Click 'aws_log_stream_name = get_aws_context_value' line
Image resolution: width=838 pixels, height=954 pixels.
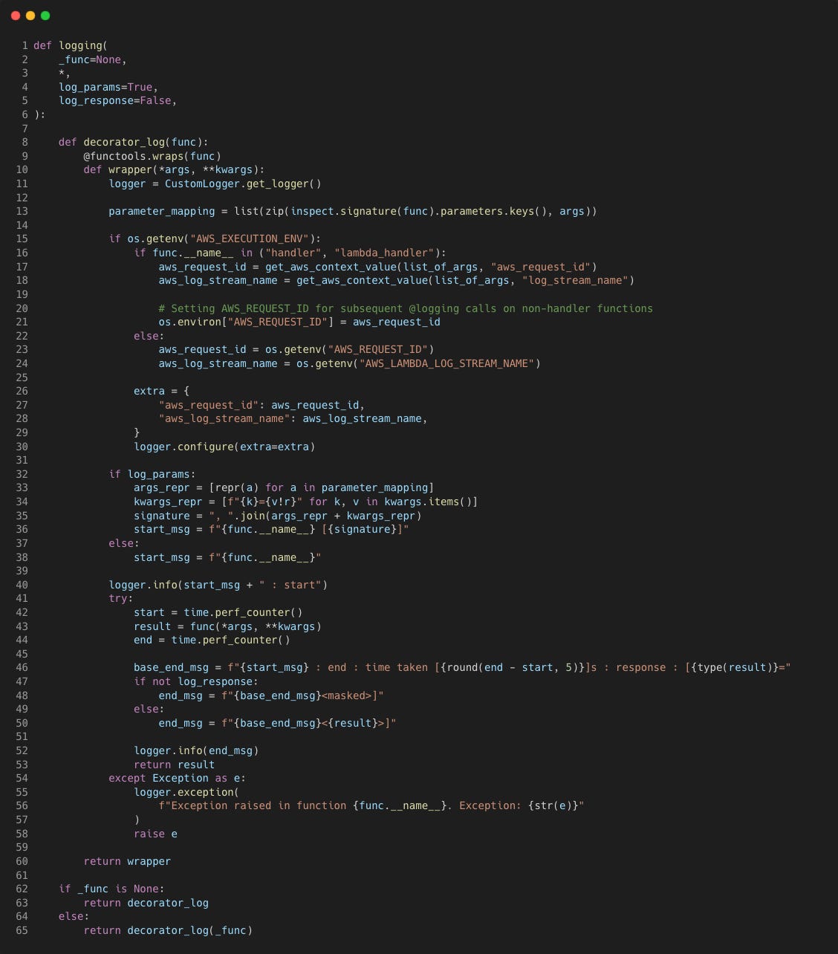pyautogui.click(x=397, y=280)
